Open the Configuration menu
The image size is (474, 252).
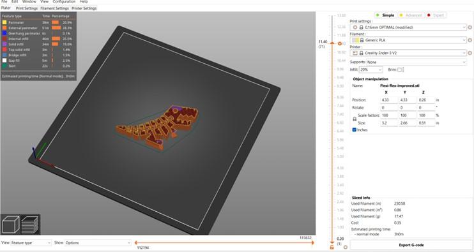64,1
